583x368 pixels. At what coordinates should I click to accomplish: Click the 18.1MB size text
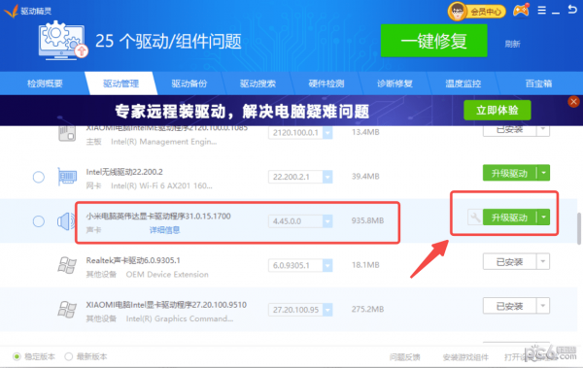tap(365, 265)
